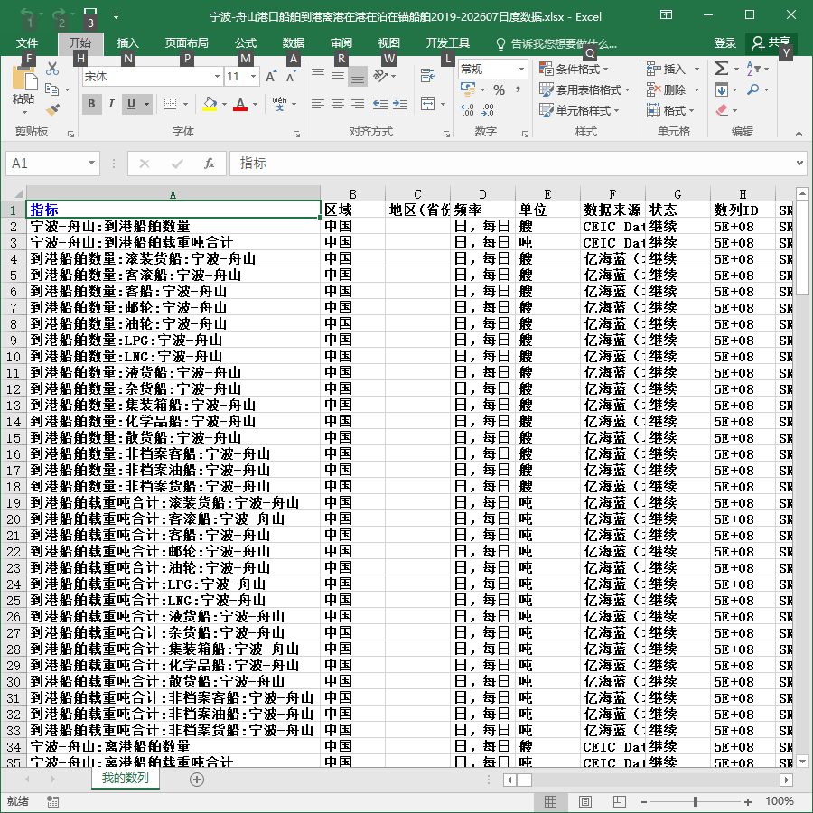The width and height of the screenshot is (813, 813).
Task: Click the Merge and Center cells icon
Action: (428, 103)
